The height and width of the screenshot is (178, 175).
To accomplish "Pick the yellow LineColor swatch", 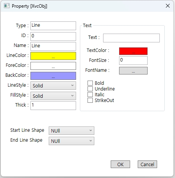I will [x=53, y=56].
